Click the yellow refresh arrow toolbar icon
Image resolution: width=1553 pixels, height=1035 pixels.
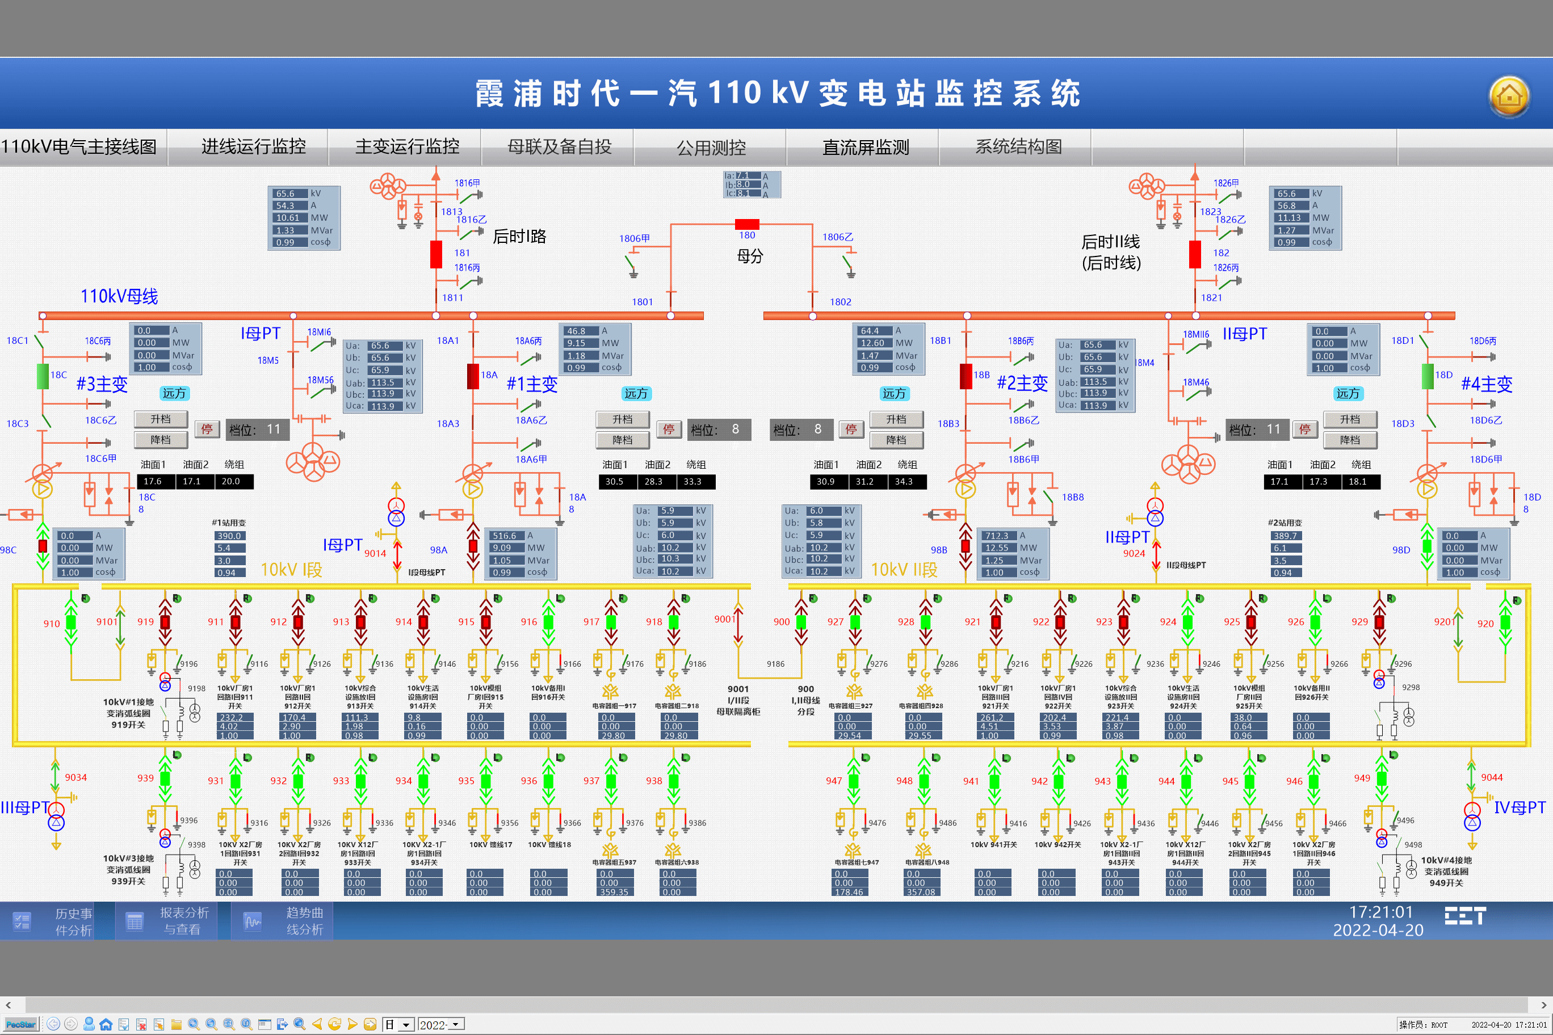pyautogui.click(x=335, y=1024)
